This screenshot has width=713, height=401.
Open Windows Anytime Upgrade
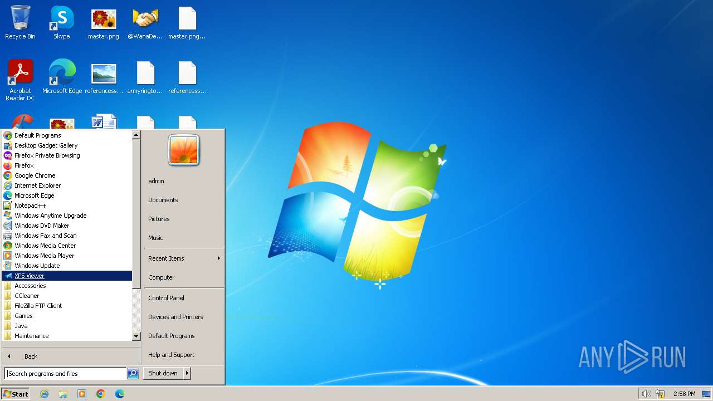(x=67, y=216)
